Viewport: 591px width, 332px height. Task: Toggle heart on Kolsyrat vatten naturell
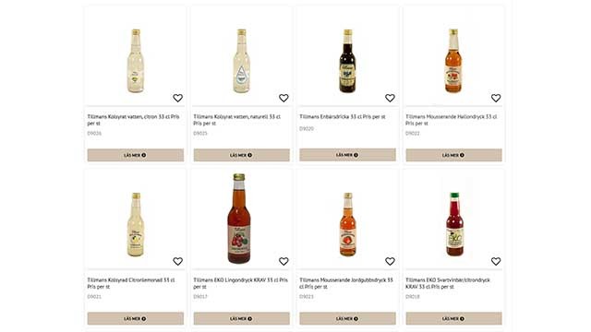tap(283, 98)
